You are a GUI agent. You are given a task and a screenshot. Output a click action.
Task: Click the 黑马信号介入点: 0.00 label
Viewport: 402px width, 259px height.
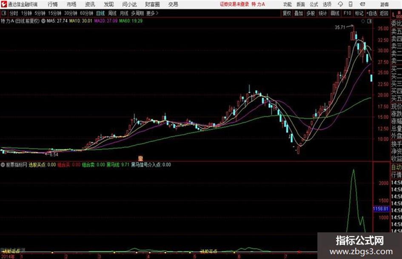click(151, 165)
